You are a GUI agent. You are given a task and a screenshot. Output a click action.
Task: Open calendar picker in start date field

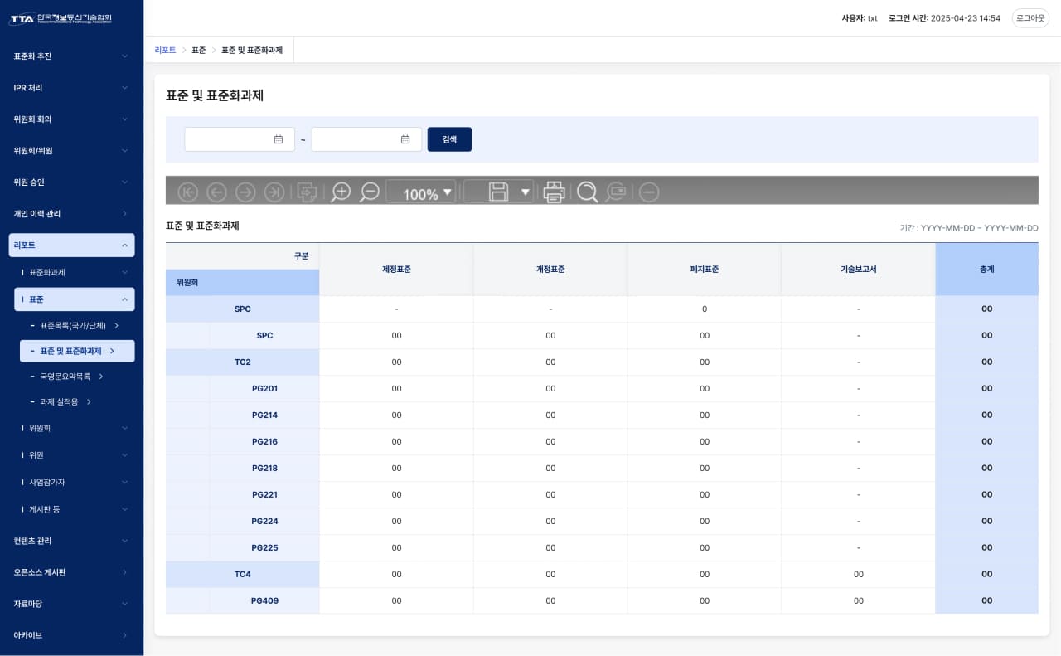coord(279,139)
